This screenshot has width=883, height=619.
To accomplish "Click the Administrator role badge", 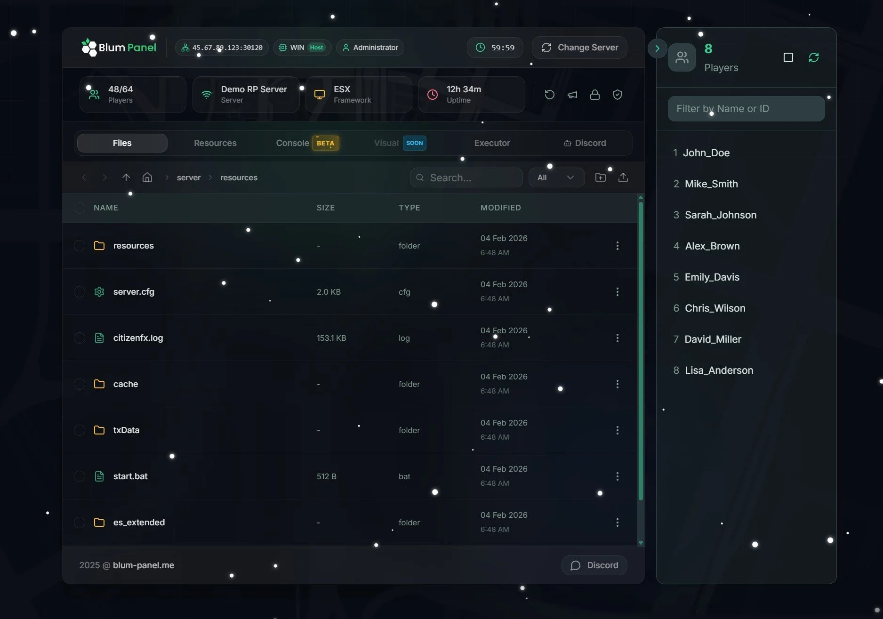I will [370, 48].
